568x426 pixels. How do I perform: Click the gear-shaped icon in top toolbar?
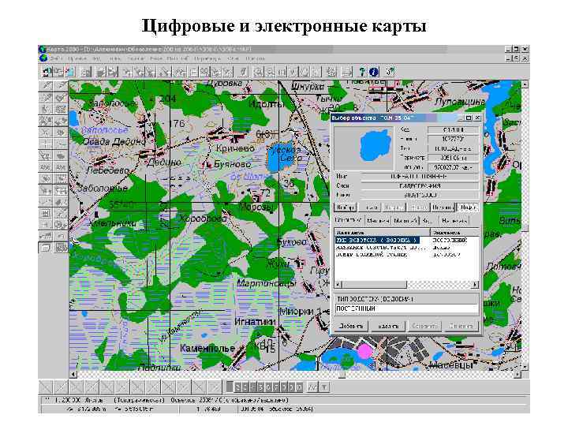(331, 72)
